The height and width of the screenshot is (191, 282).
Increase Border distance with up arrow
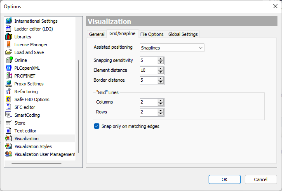tap(161, 79)
